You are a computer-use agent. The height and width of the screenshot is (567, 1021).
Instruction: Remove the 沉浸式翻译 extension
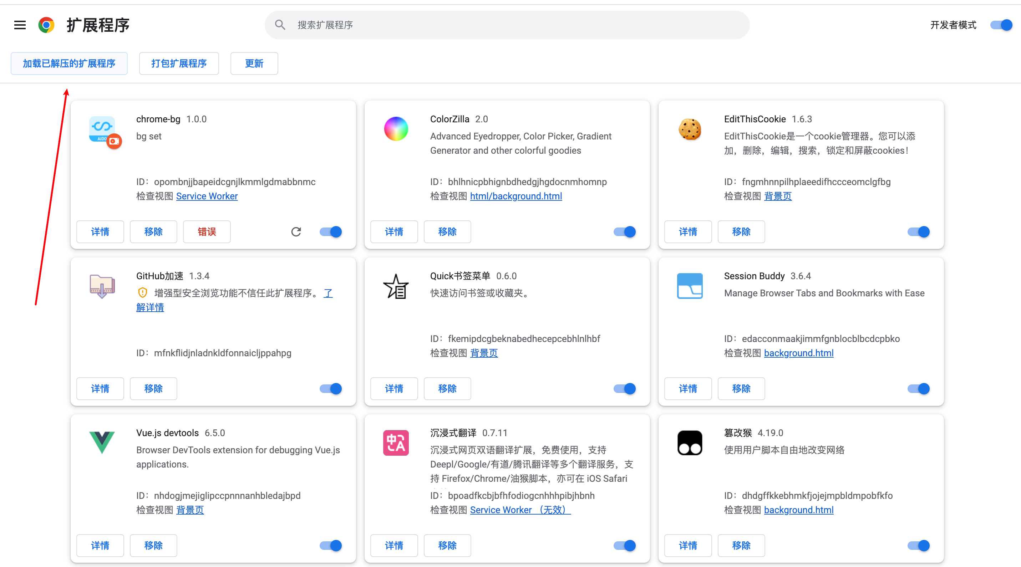[447, 546]
